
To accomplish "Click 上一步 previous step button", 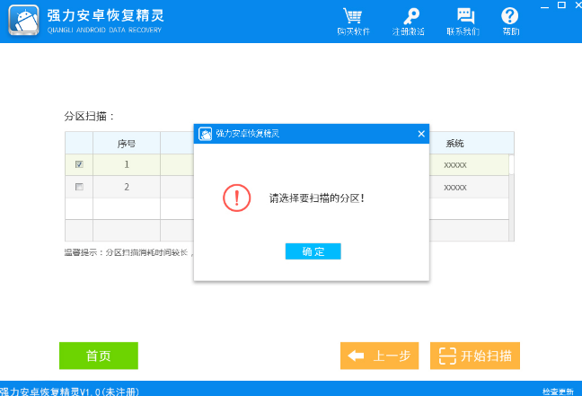I will click(379, 356).
